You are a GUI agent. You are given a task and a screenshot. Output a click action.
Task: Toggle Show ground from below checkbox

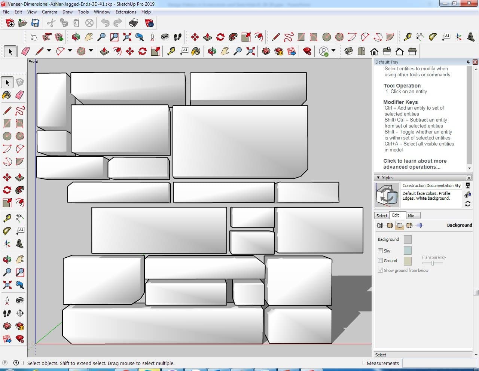(x=381, y=270)
